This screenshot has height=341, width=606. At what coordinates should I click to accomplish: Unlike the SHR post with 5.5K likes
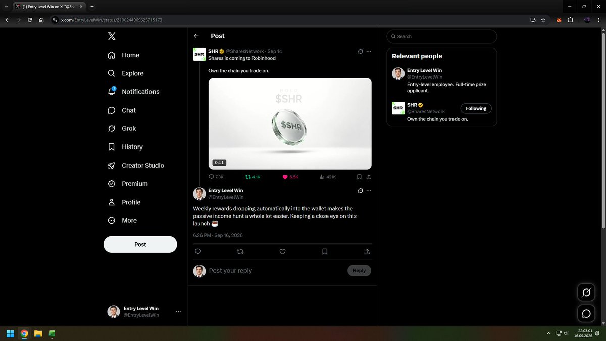tap(290, 177)
